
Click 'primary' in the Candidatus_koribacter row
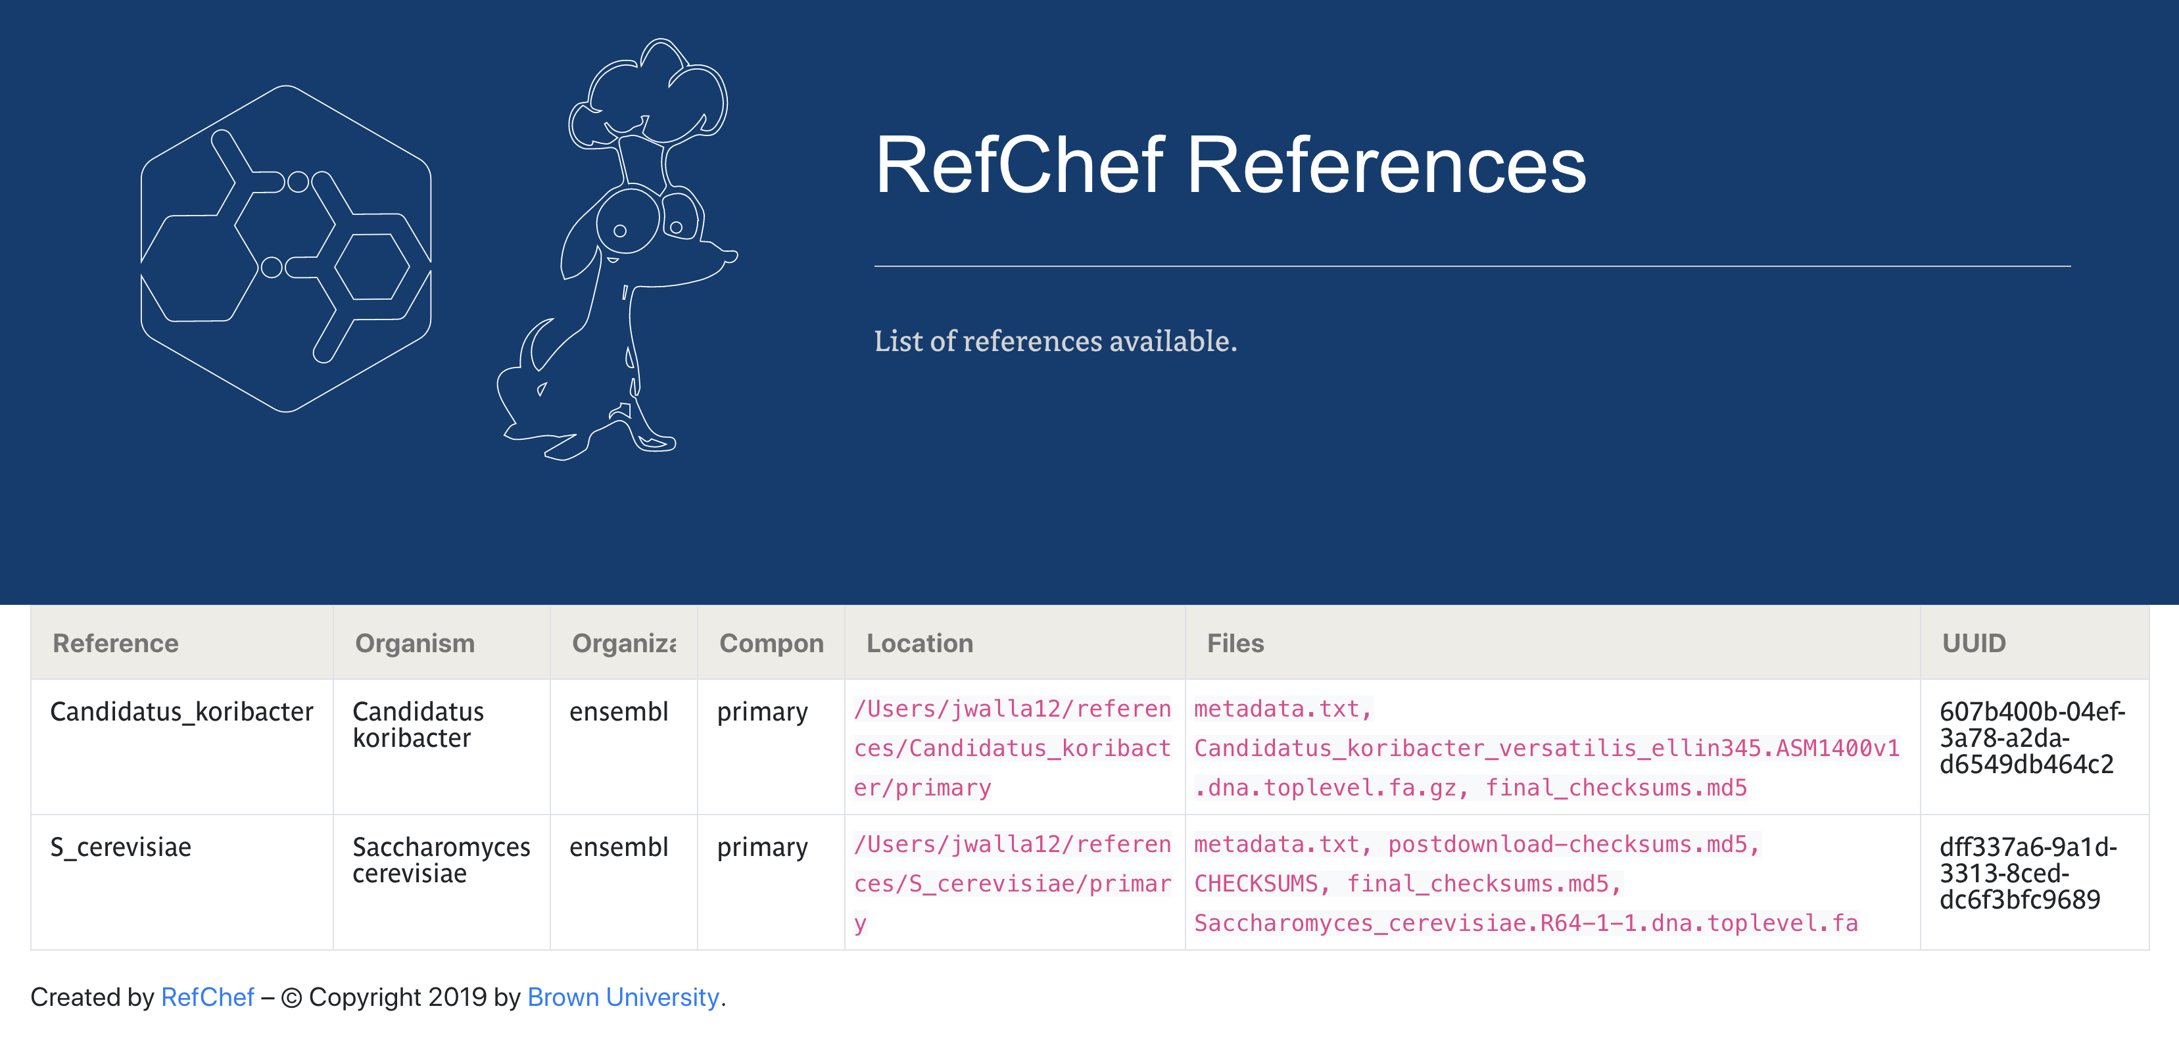[x=762, y=713]
